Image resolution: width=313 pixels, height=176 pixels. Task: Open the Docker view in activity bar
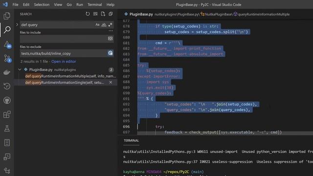pos(7,72)
